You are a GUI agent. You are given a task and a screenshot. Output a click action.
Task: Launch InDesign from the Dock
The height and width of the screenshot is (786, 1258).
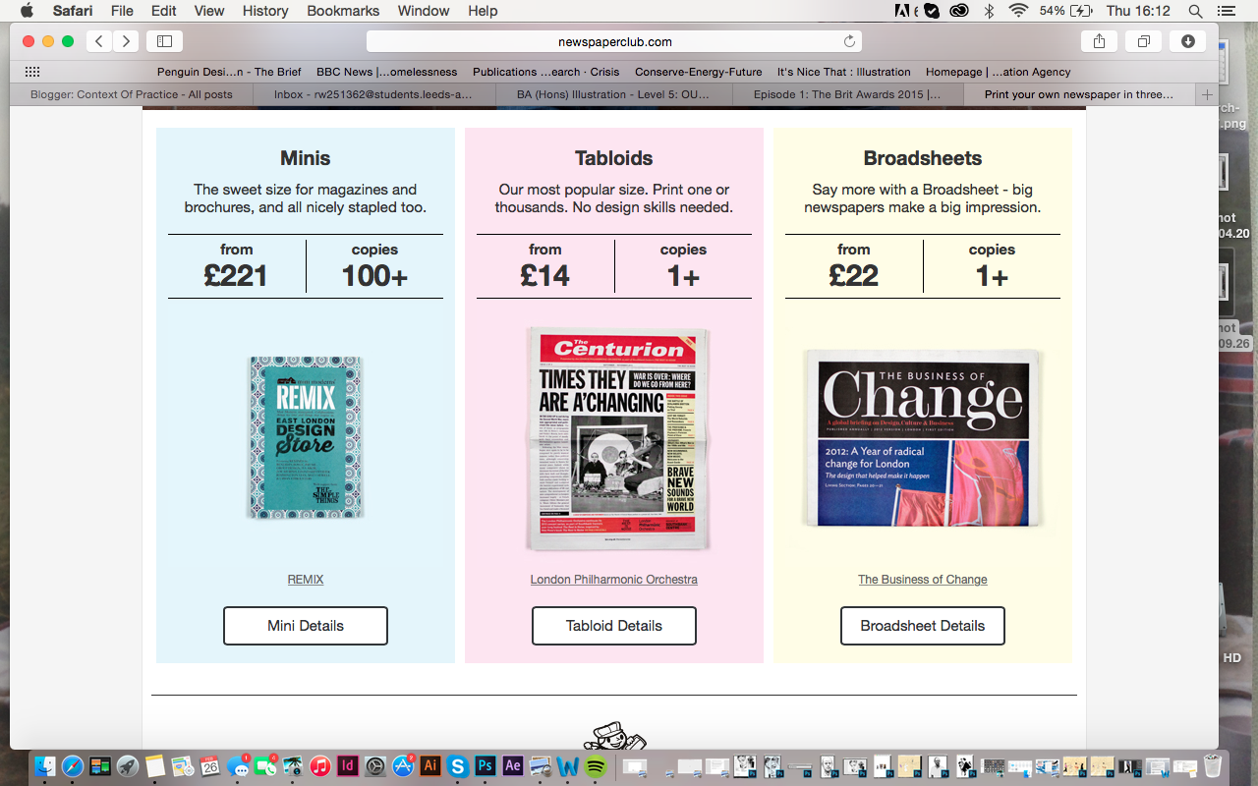347,766
